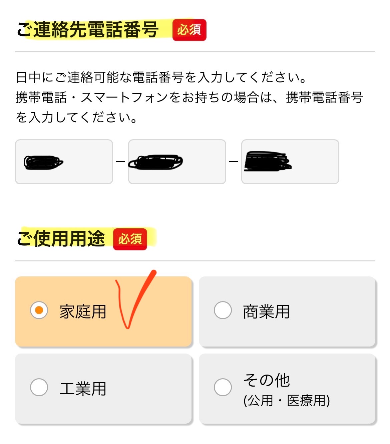Screen dimensions: 390x444
Task: Click the ご使用用途 heading
Action: [61, 239]
